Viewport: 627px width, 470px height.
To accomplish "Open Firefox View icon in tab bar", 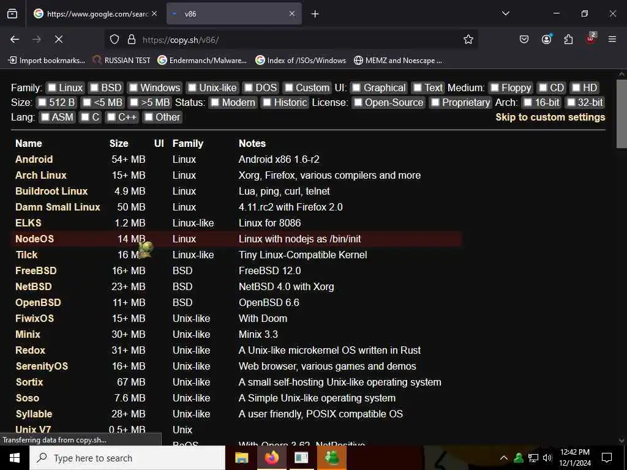I will pyautogui.click(x=12, y=13).
